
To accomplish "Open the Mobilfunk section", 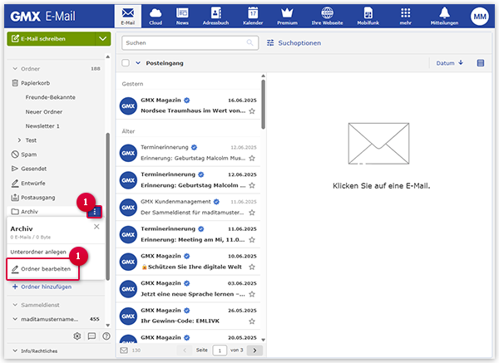I will [368, 17].
